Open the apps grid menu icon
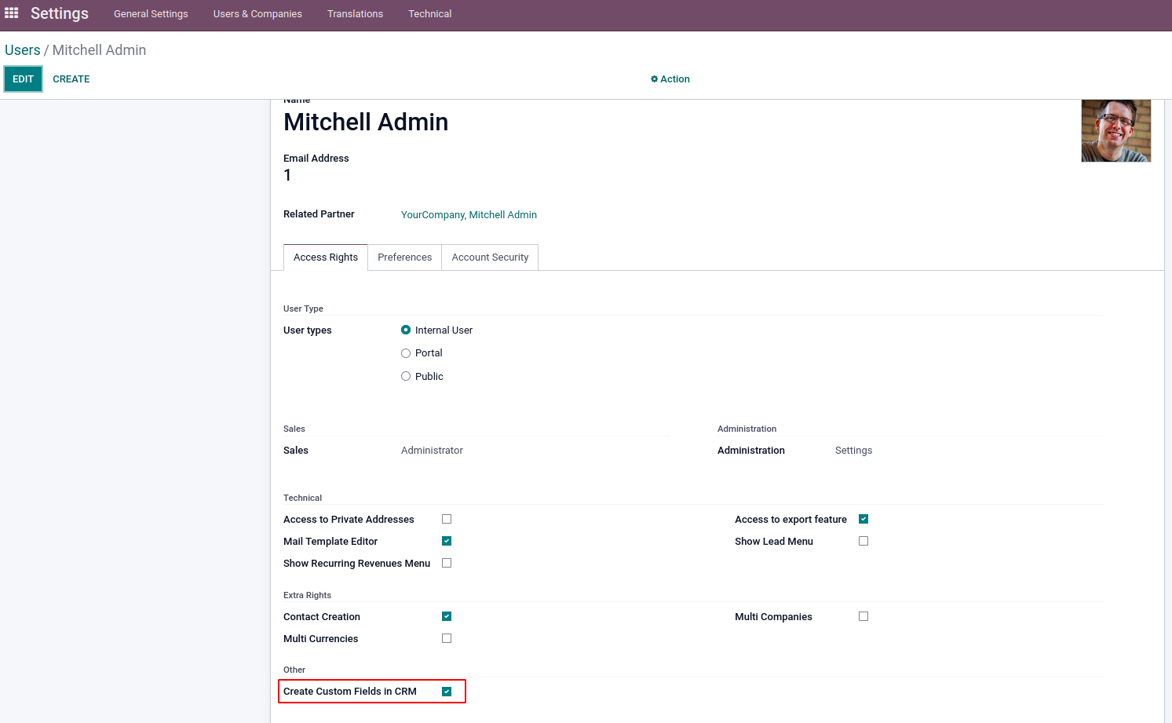 (x=12, y=13)
